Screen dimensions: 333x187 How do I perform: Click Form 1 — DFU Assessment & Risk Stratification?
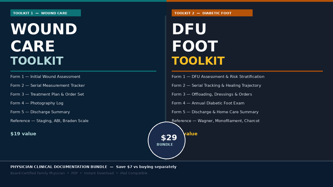pyautogui.click(x=218, y=76)
